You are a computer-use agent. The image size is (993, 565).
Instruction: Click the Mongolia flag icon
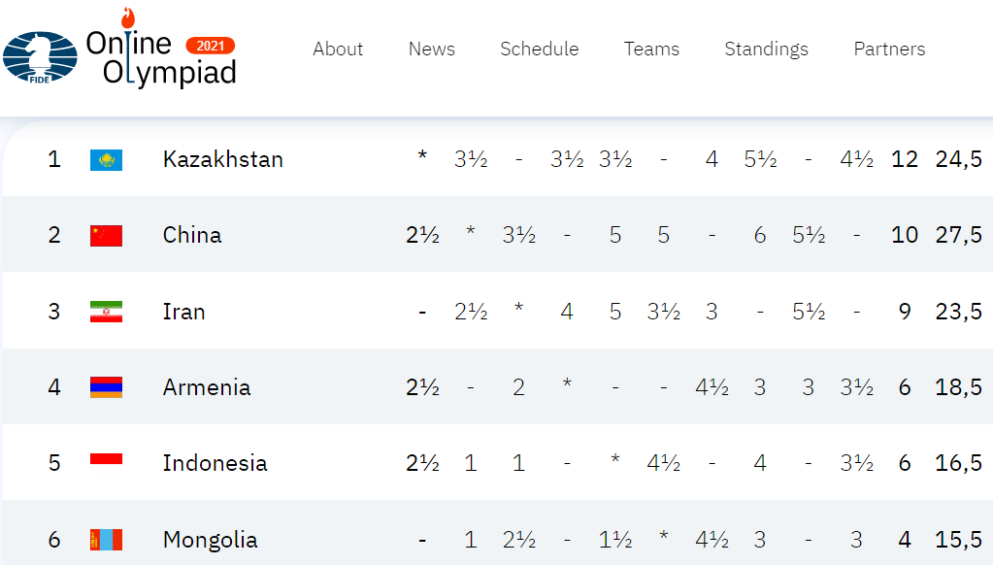(x=107, y=540)
